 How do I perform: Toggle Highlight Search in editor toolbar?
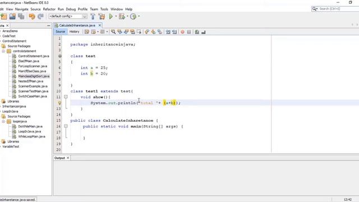[132, 32]
